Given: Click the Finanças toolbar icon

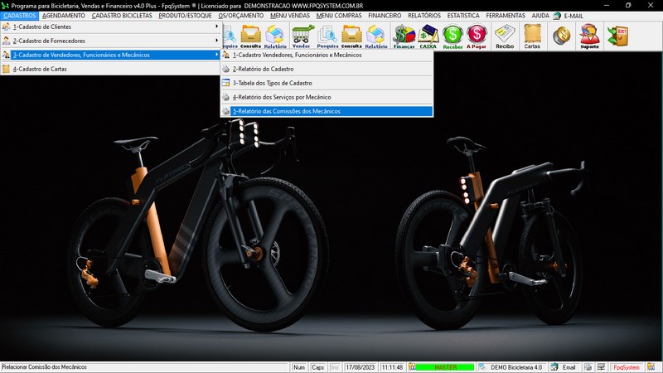Looking at the screenshot, I should tap(404, 36).
